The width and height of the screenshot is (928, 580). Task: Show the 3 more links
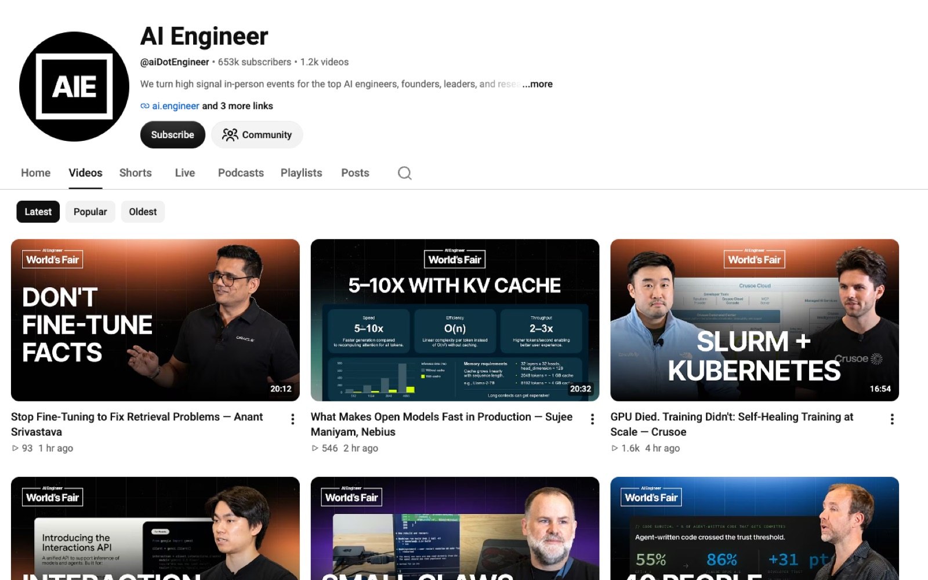point(237,106)
